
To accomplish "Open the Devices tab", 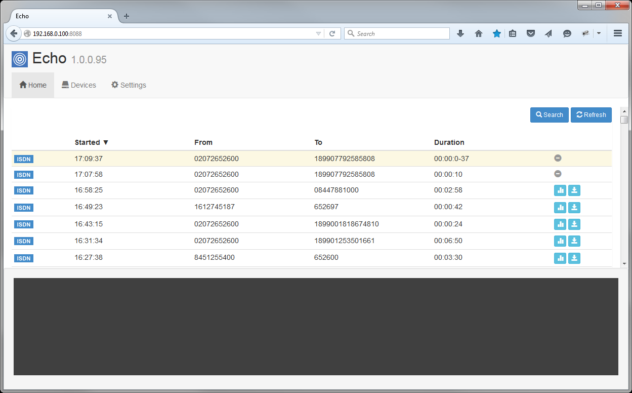I will [x=79, y=85].
